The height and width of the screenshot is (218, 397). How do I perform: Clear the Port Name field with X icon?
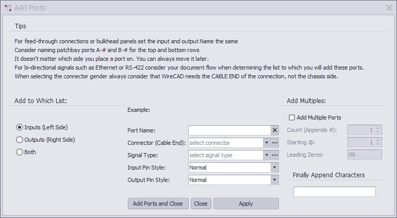(x=275, y=131)
